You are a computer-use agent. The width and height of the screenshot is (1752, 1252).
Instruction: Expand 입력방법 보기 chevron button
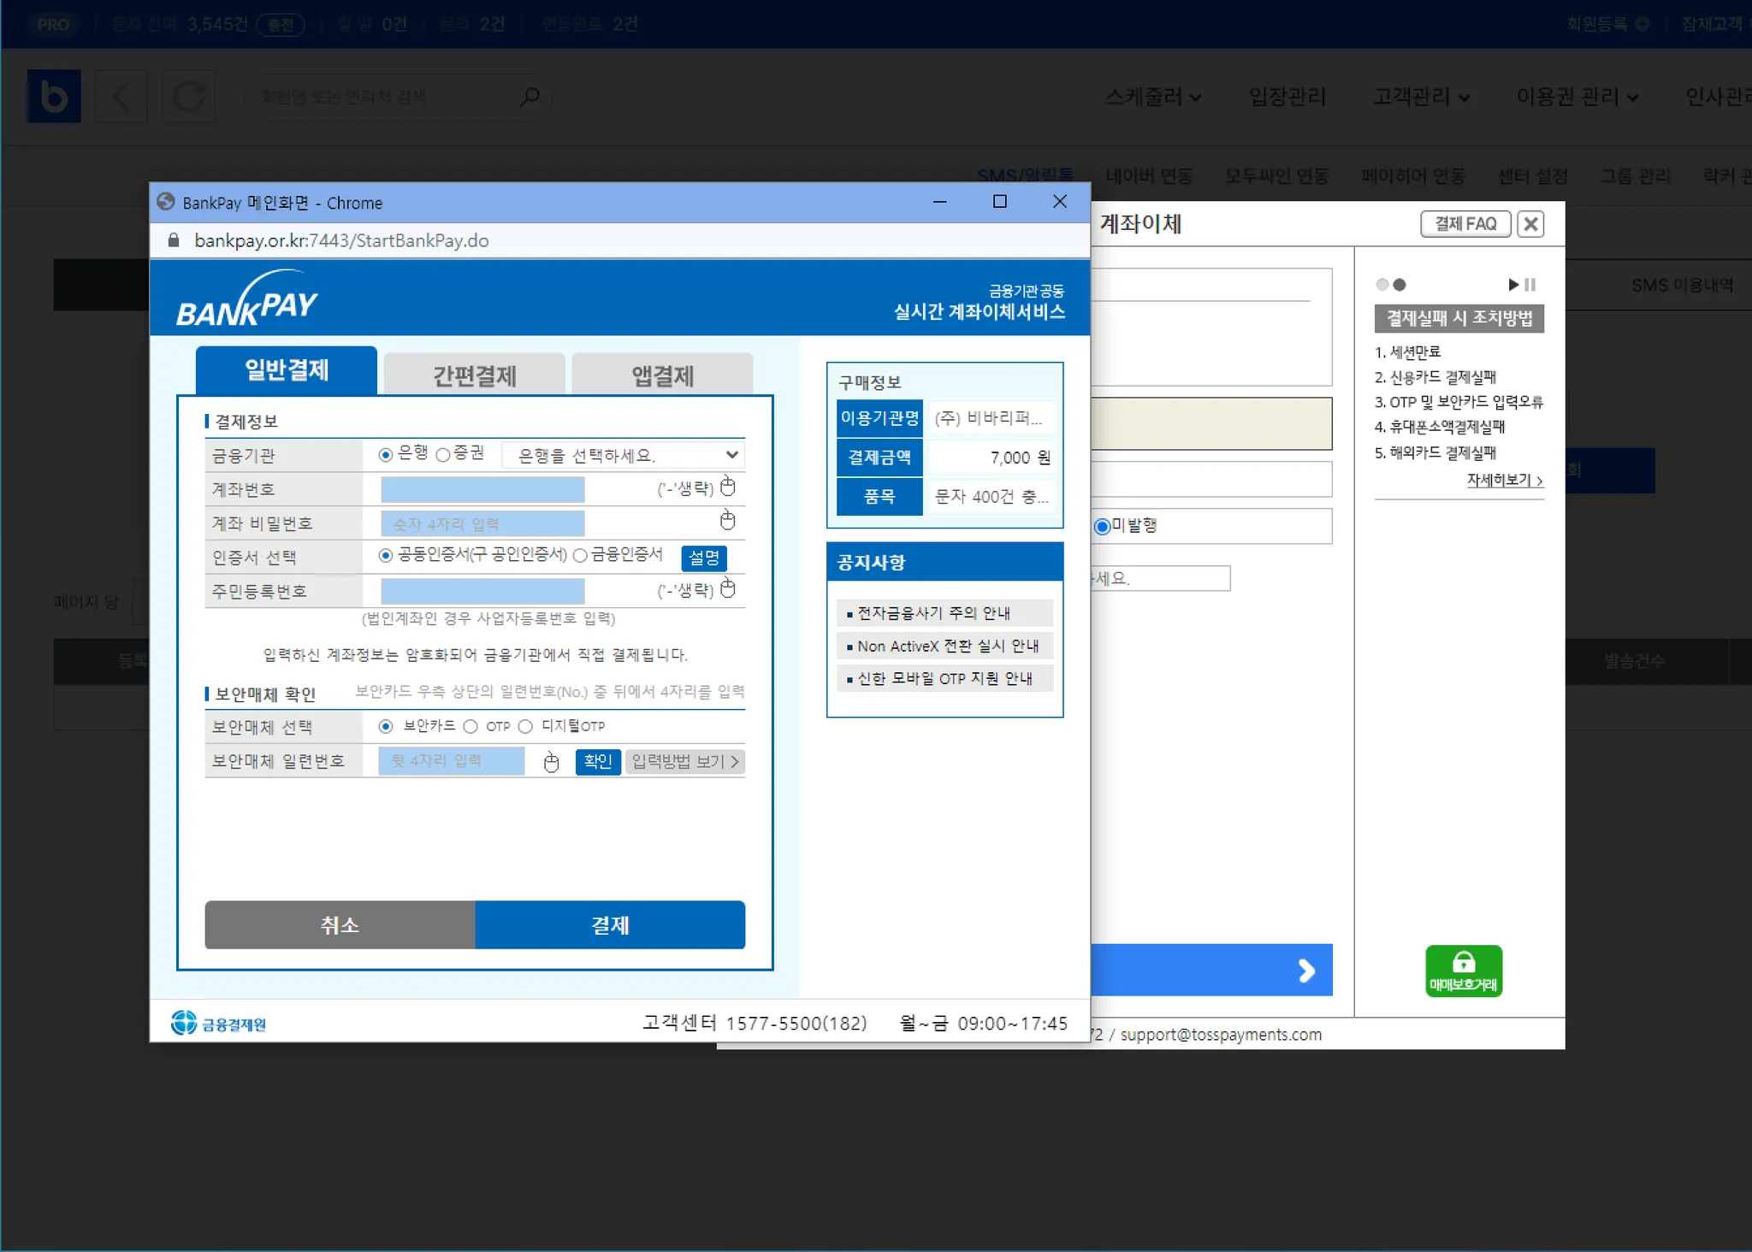[684, 761]
